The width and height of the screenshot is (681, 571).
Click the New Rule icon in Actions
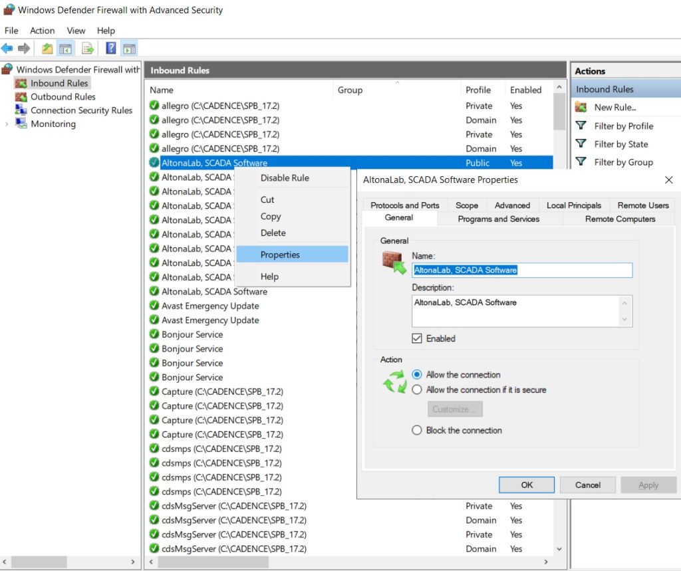point(581,107)
